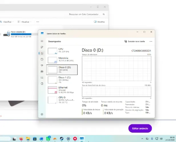The width and height of the screenshot is (176, 142).
Task: Select the Performance page icon in Task Manager sidebar
Action: (x=42, y=53)
